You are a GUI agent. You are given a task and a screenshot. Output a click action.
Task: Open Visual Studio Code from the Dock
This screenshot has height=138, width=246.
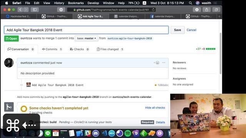pyautogui.click(x=104, y=133)
